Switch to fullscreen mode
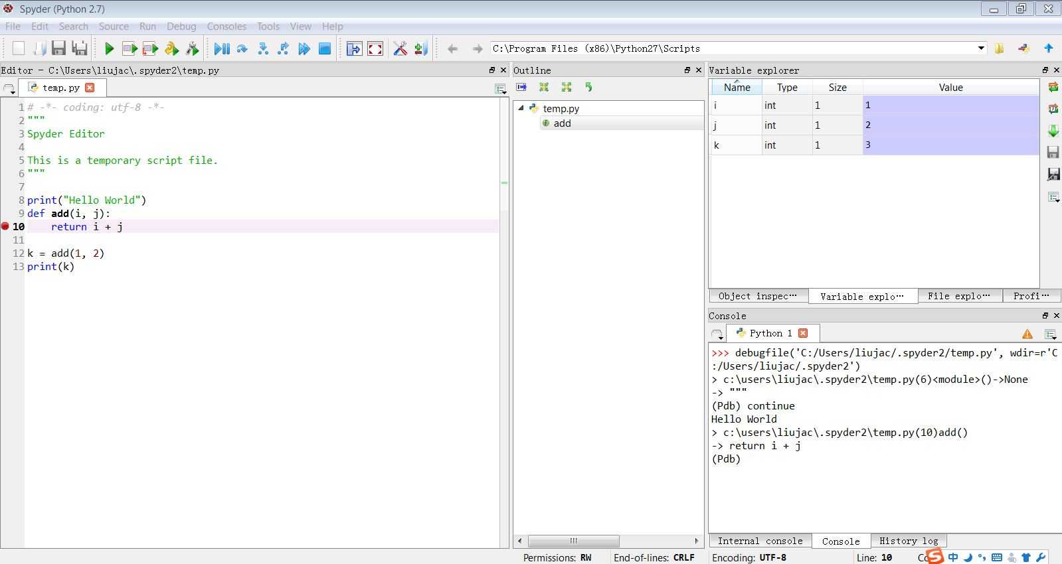This screenshot has width=1062, height=564. click(375, 48)
